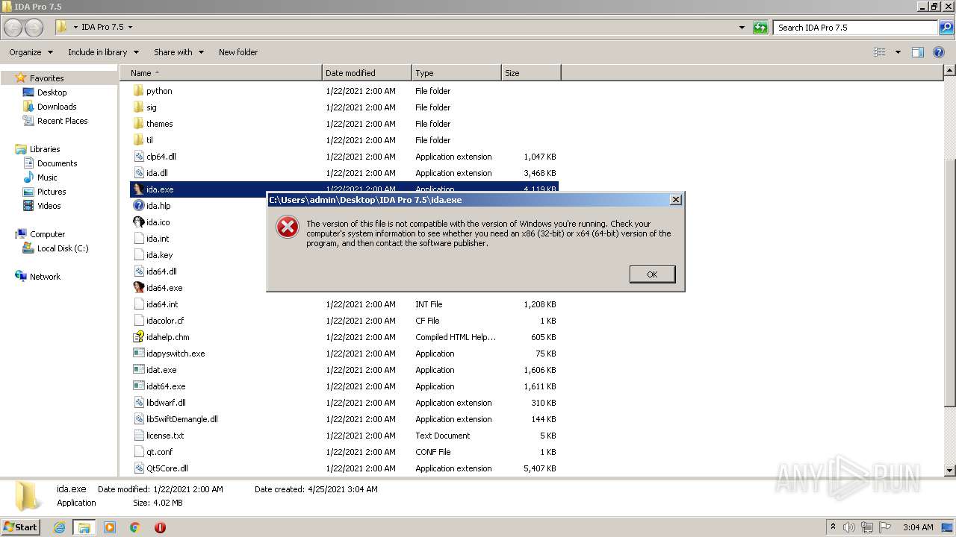Viewport: 956px width, 537px height.
Task: Expand the view options dropdown arrow
Action: (x=898, y=52)
